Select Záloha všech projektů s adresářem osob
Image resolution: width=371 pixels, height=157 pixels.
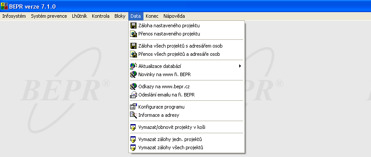tap(186, 46)
